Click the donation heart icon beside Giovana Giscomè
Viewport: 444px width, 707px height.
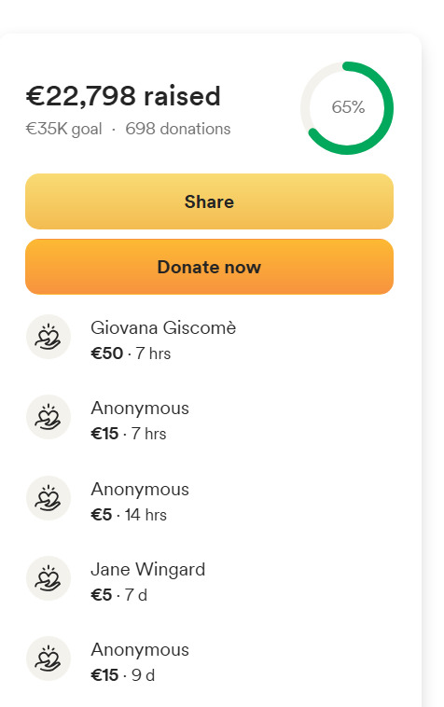click(x=49, y=337)
